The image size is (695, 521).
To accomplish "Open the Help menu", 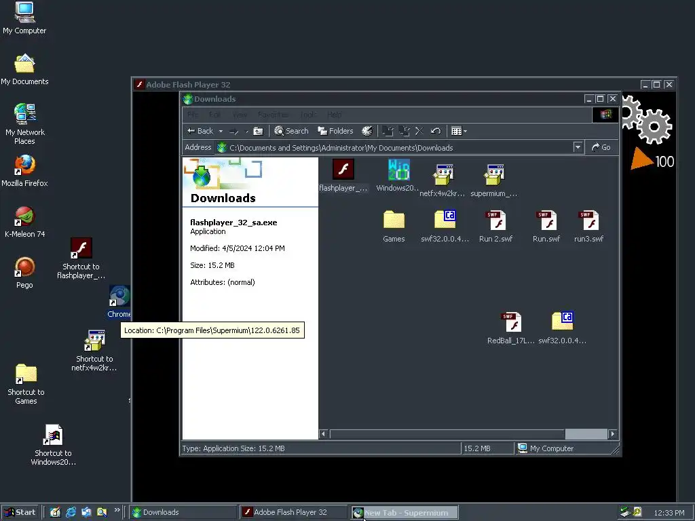I will pos(335,115).
